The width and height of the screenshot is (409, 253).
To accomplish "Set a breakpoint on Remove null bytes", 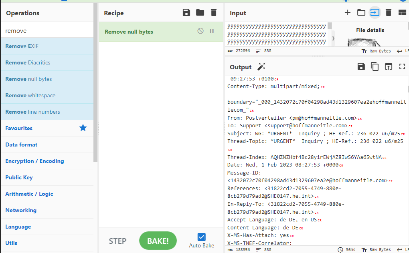I will 212,31.
